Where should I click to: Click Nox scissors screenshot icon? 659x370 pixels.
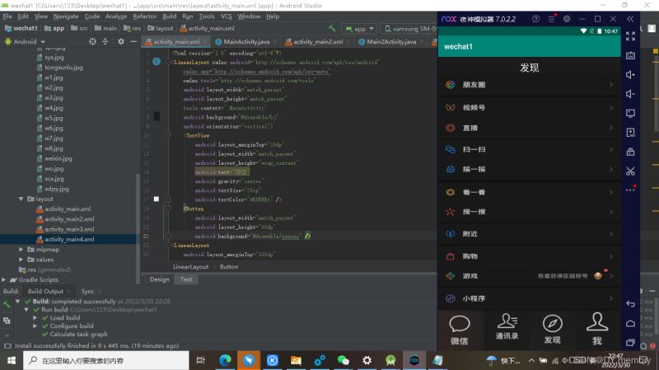pos(630,171)
